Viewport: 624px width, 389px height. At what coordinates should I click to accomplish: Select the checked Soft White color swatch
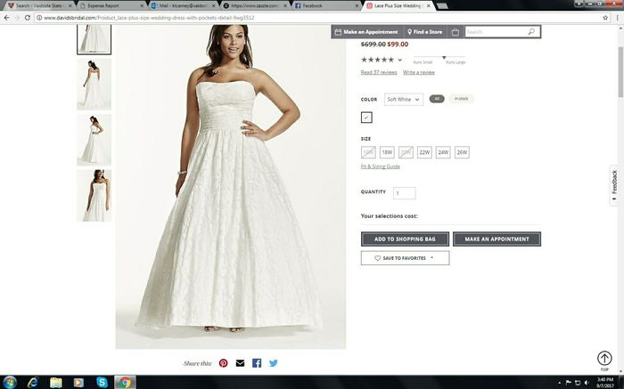366,118
